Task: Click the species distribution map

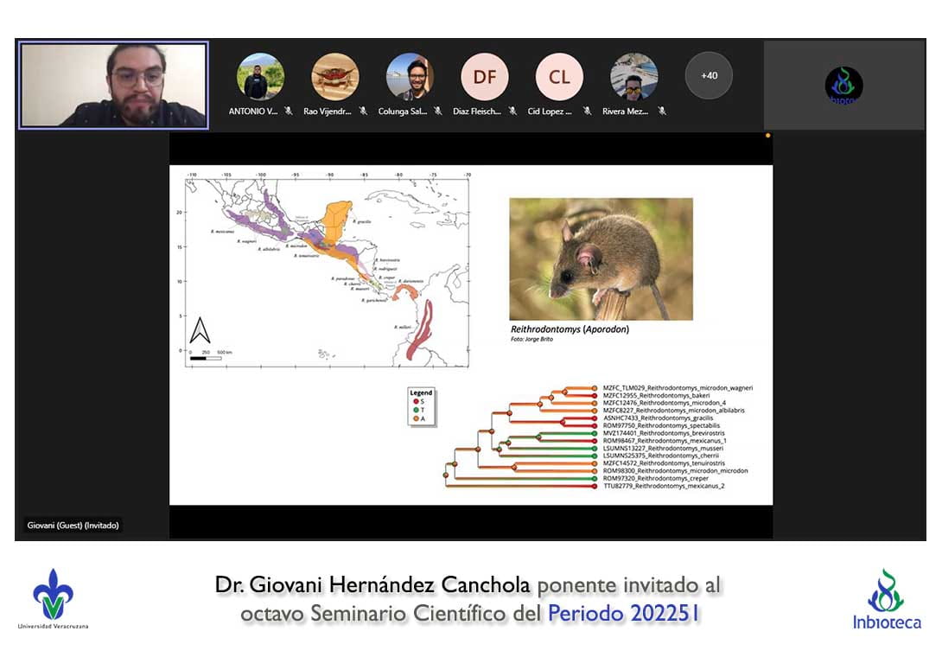Action: 328,268
